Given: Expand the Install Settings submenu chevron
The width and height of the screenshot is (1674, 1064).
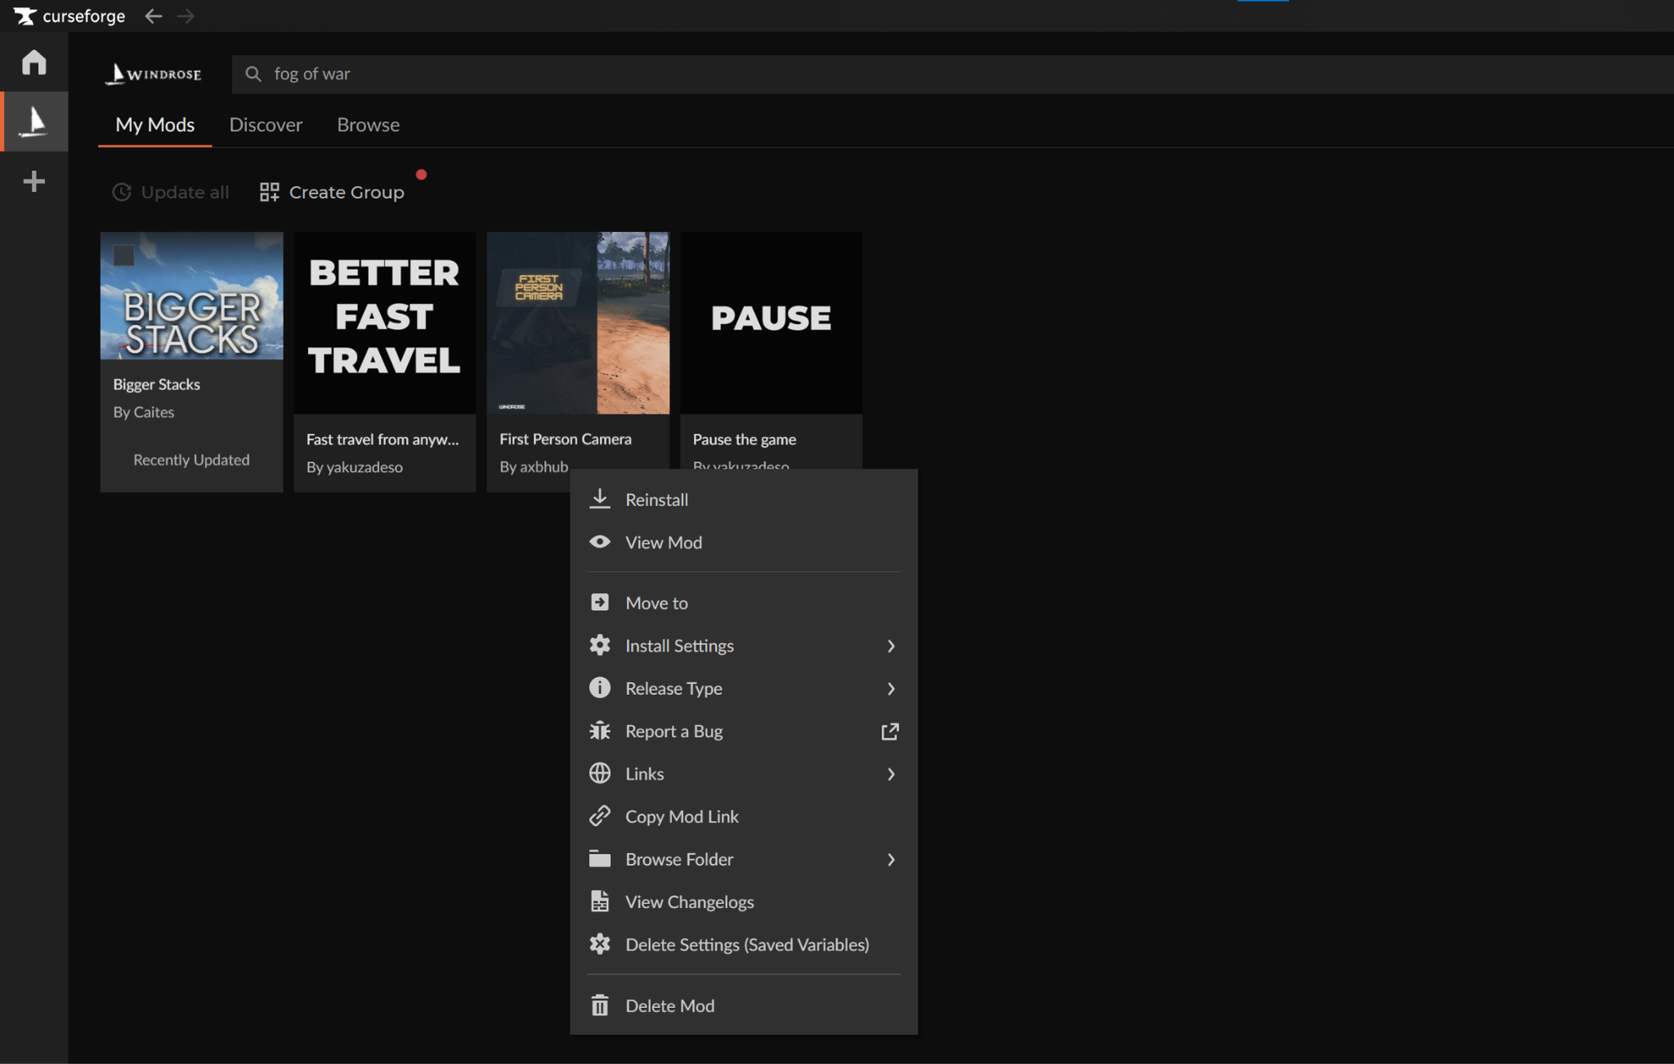Looking at the screenshot, I should pyautogui.click(x=891, y=645).
